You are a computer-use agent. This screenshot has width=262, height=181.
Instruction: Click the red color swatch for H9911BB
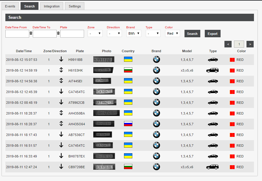(x=232, y=60)
